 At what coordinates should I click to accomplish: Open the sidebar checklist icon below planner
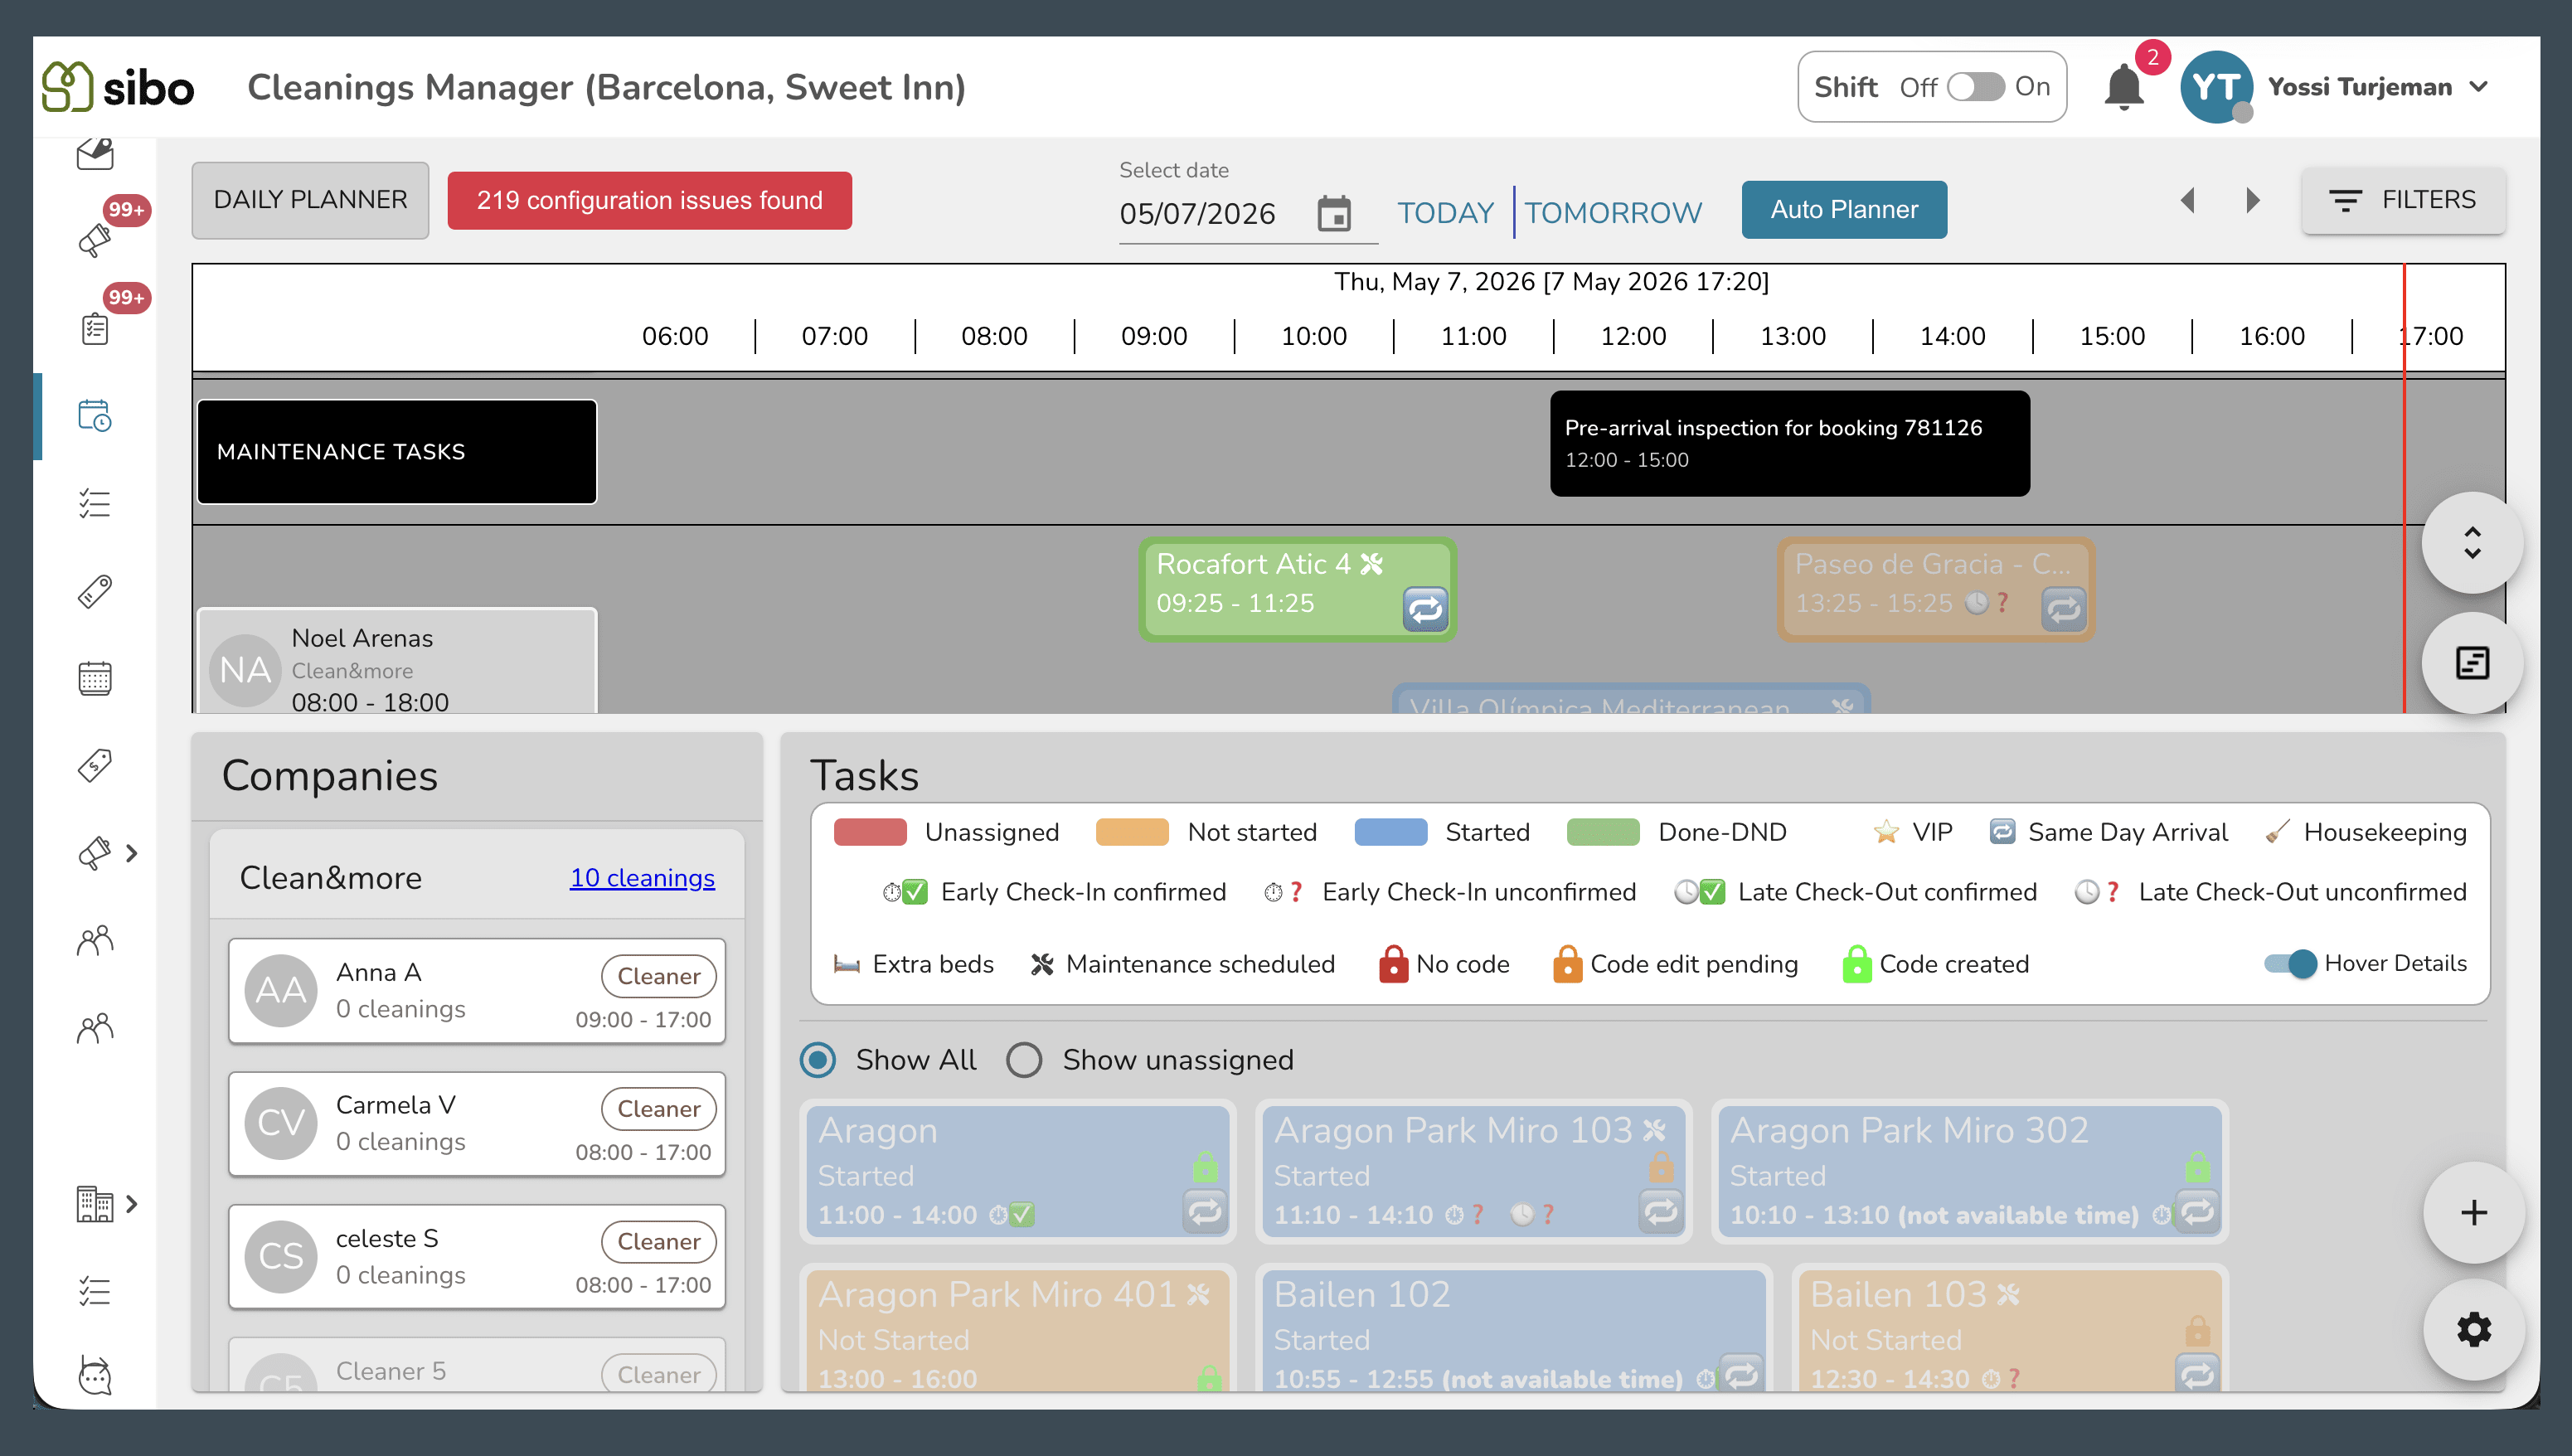(95, 504)
